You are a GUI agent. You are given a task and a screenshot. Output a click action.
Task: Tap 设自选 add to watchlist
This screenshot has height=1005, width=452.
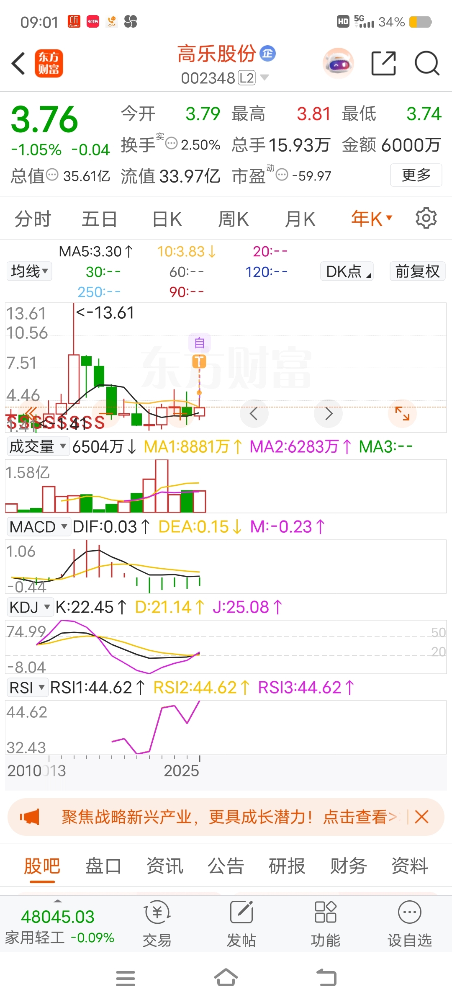click(x=410, y=924)
